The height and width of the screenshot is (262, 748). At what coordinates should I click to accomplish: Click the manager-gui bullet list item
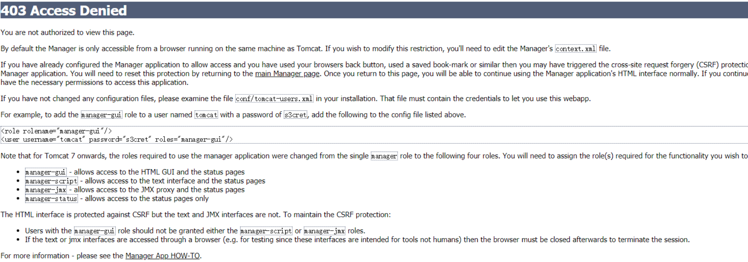tap(135, 172)
